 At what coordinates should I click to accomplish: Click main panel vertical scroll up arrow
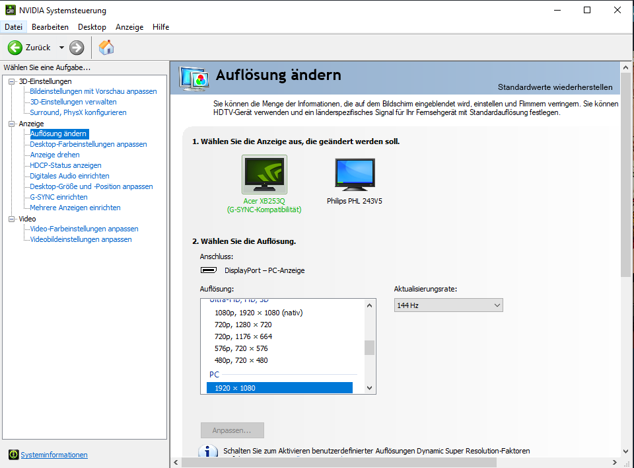pos(626,67)
